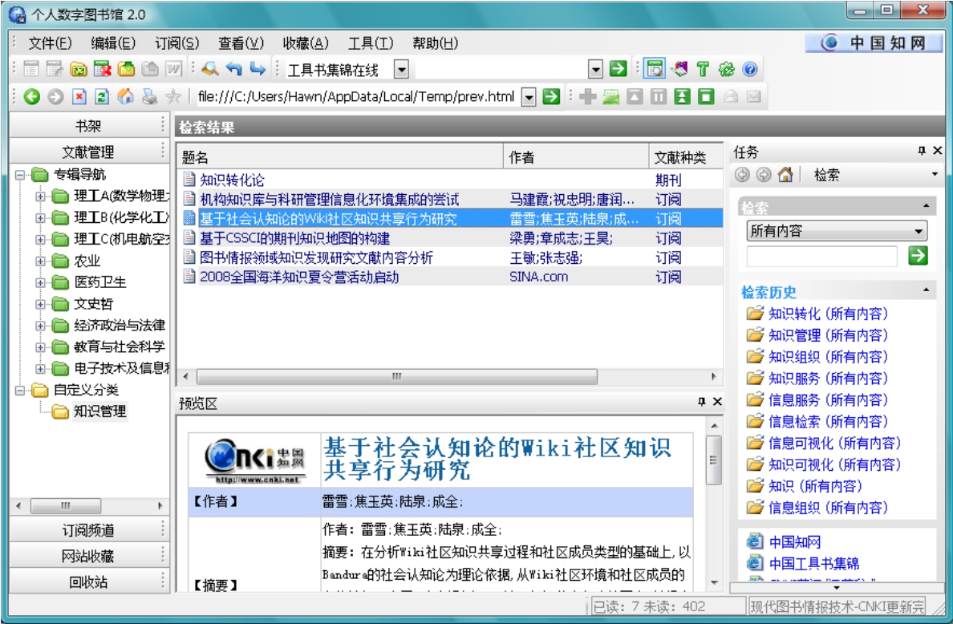
Task: Sort results by 作者 column header
Action: coord(576,157)
